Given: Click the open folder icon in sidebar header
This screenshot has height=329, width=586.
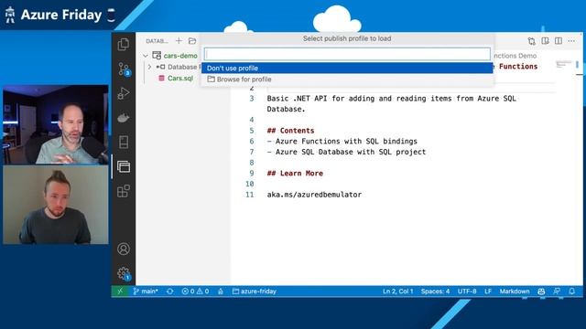Looking at the screenshot, I should pyautogui.click(x=192, y=40).
